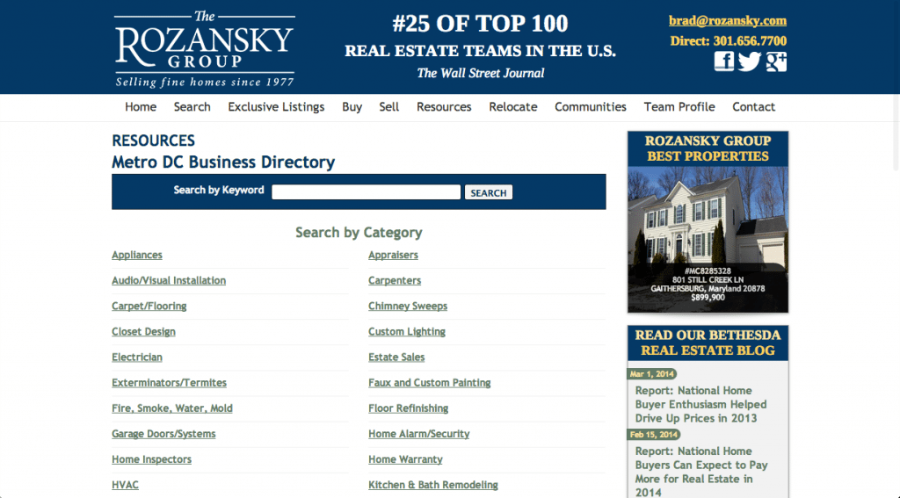This screenshot has height=498, width=900.
Task: Open the Floor Refinishing category
Action: tap(409, 408)
